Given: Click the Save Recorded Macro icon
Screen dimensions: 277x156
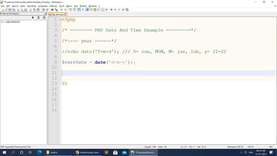Looking at the screenshot, I should [127, 10].
